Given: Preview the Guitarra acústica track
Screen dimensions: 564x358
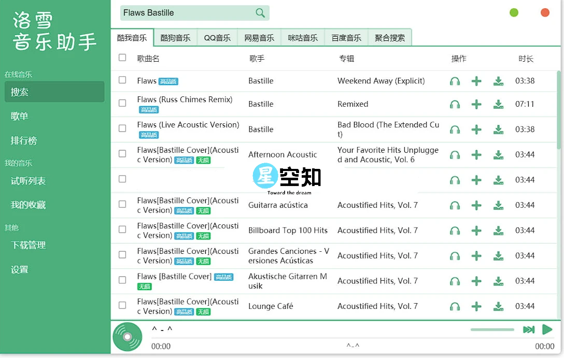Looking at the screenshot, I should coord(455,205).
